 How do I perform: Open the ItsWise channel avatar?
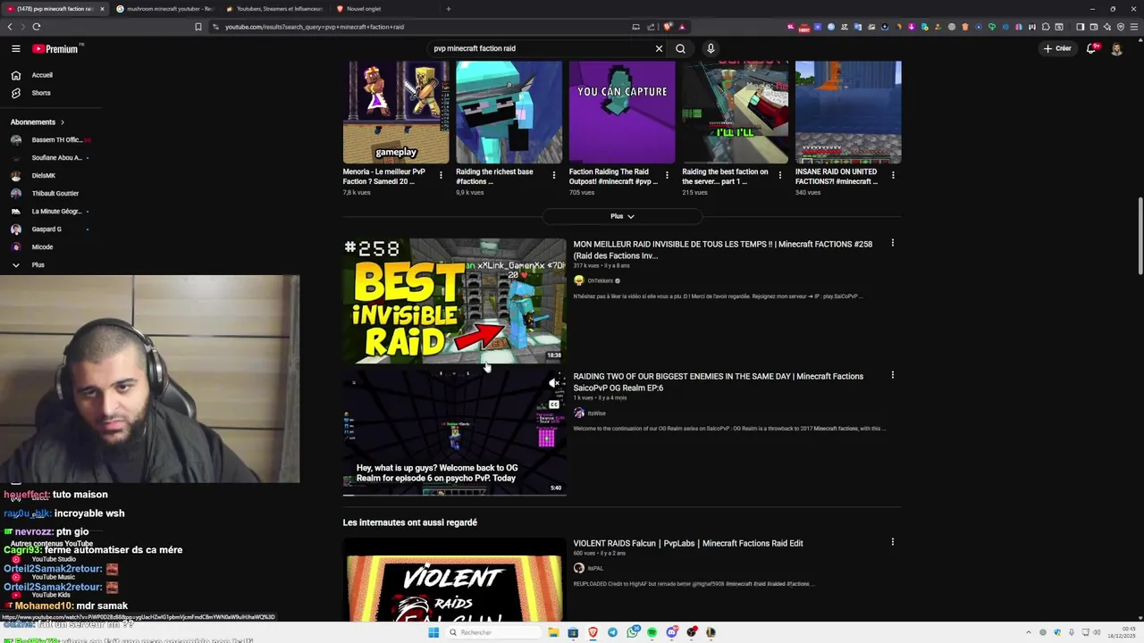[579, 413]
